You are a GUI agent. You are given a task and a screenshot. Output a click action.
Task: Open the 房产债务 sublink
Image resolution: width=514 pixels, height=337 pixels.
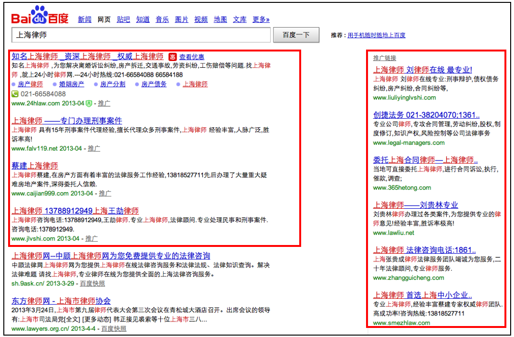[154, 84]
